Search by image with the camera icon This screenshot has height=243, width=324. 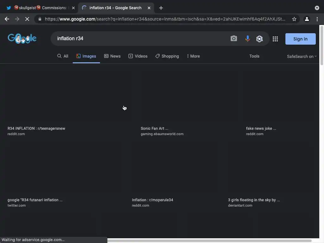[234, 38]
